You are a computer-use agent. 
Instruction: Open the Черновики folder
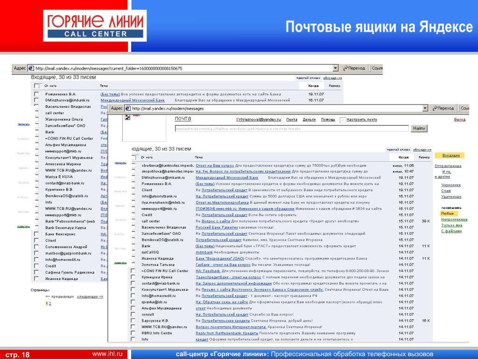tap(451, 185)
